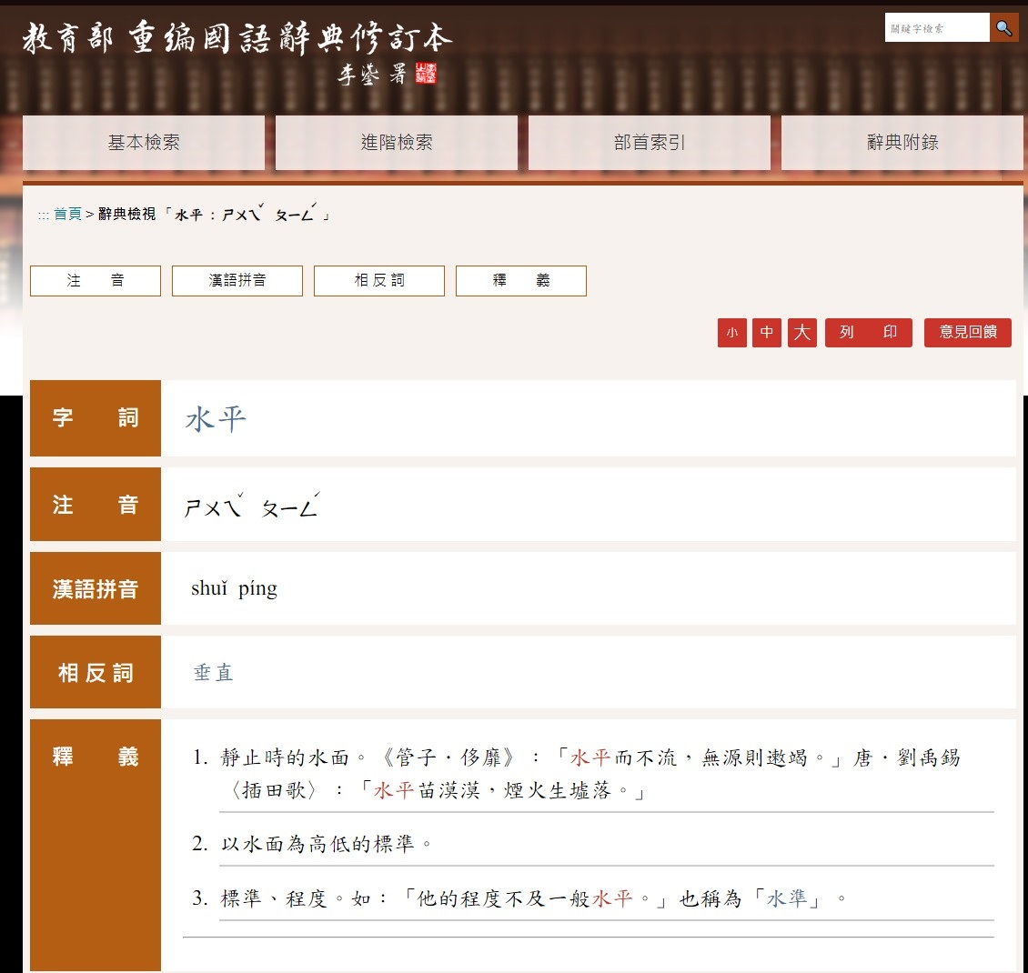The height and width of the screenshot is (973, 1028).
Task: Set font size to 中
Action: click(767, 333)
